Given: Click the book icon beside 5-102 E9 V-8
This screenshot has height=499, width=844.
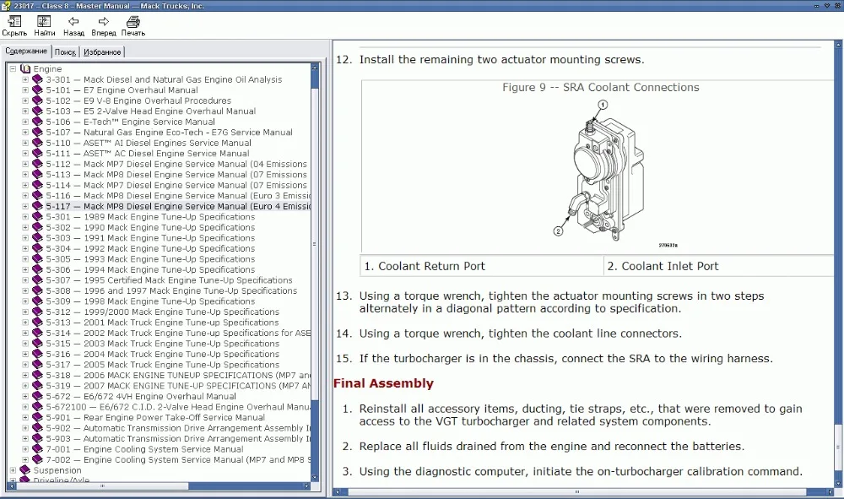Looking at the screenshot, I should (x=37, y=100).
